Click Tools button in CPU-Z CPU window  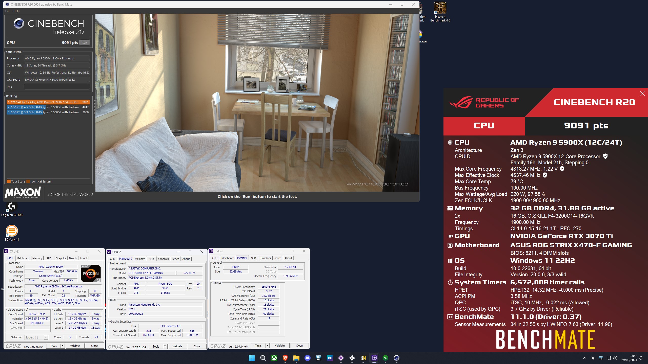pos(53,346)
